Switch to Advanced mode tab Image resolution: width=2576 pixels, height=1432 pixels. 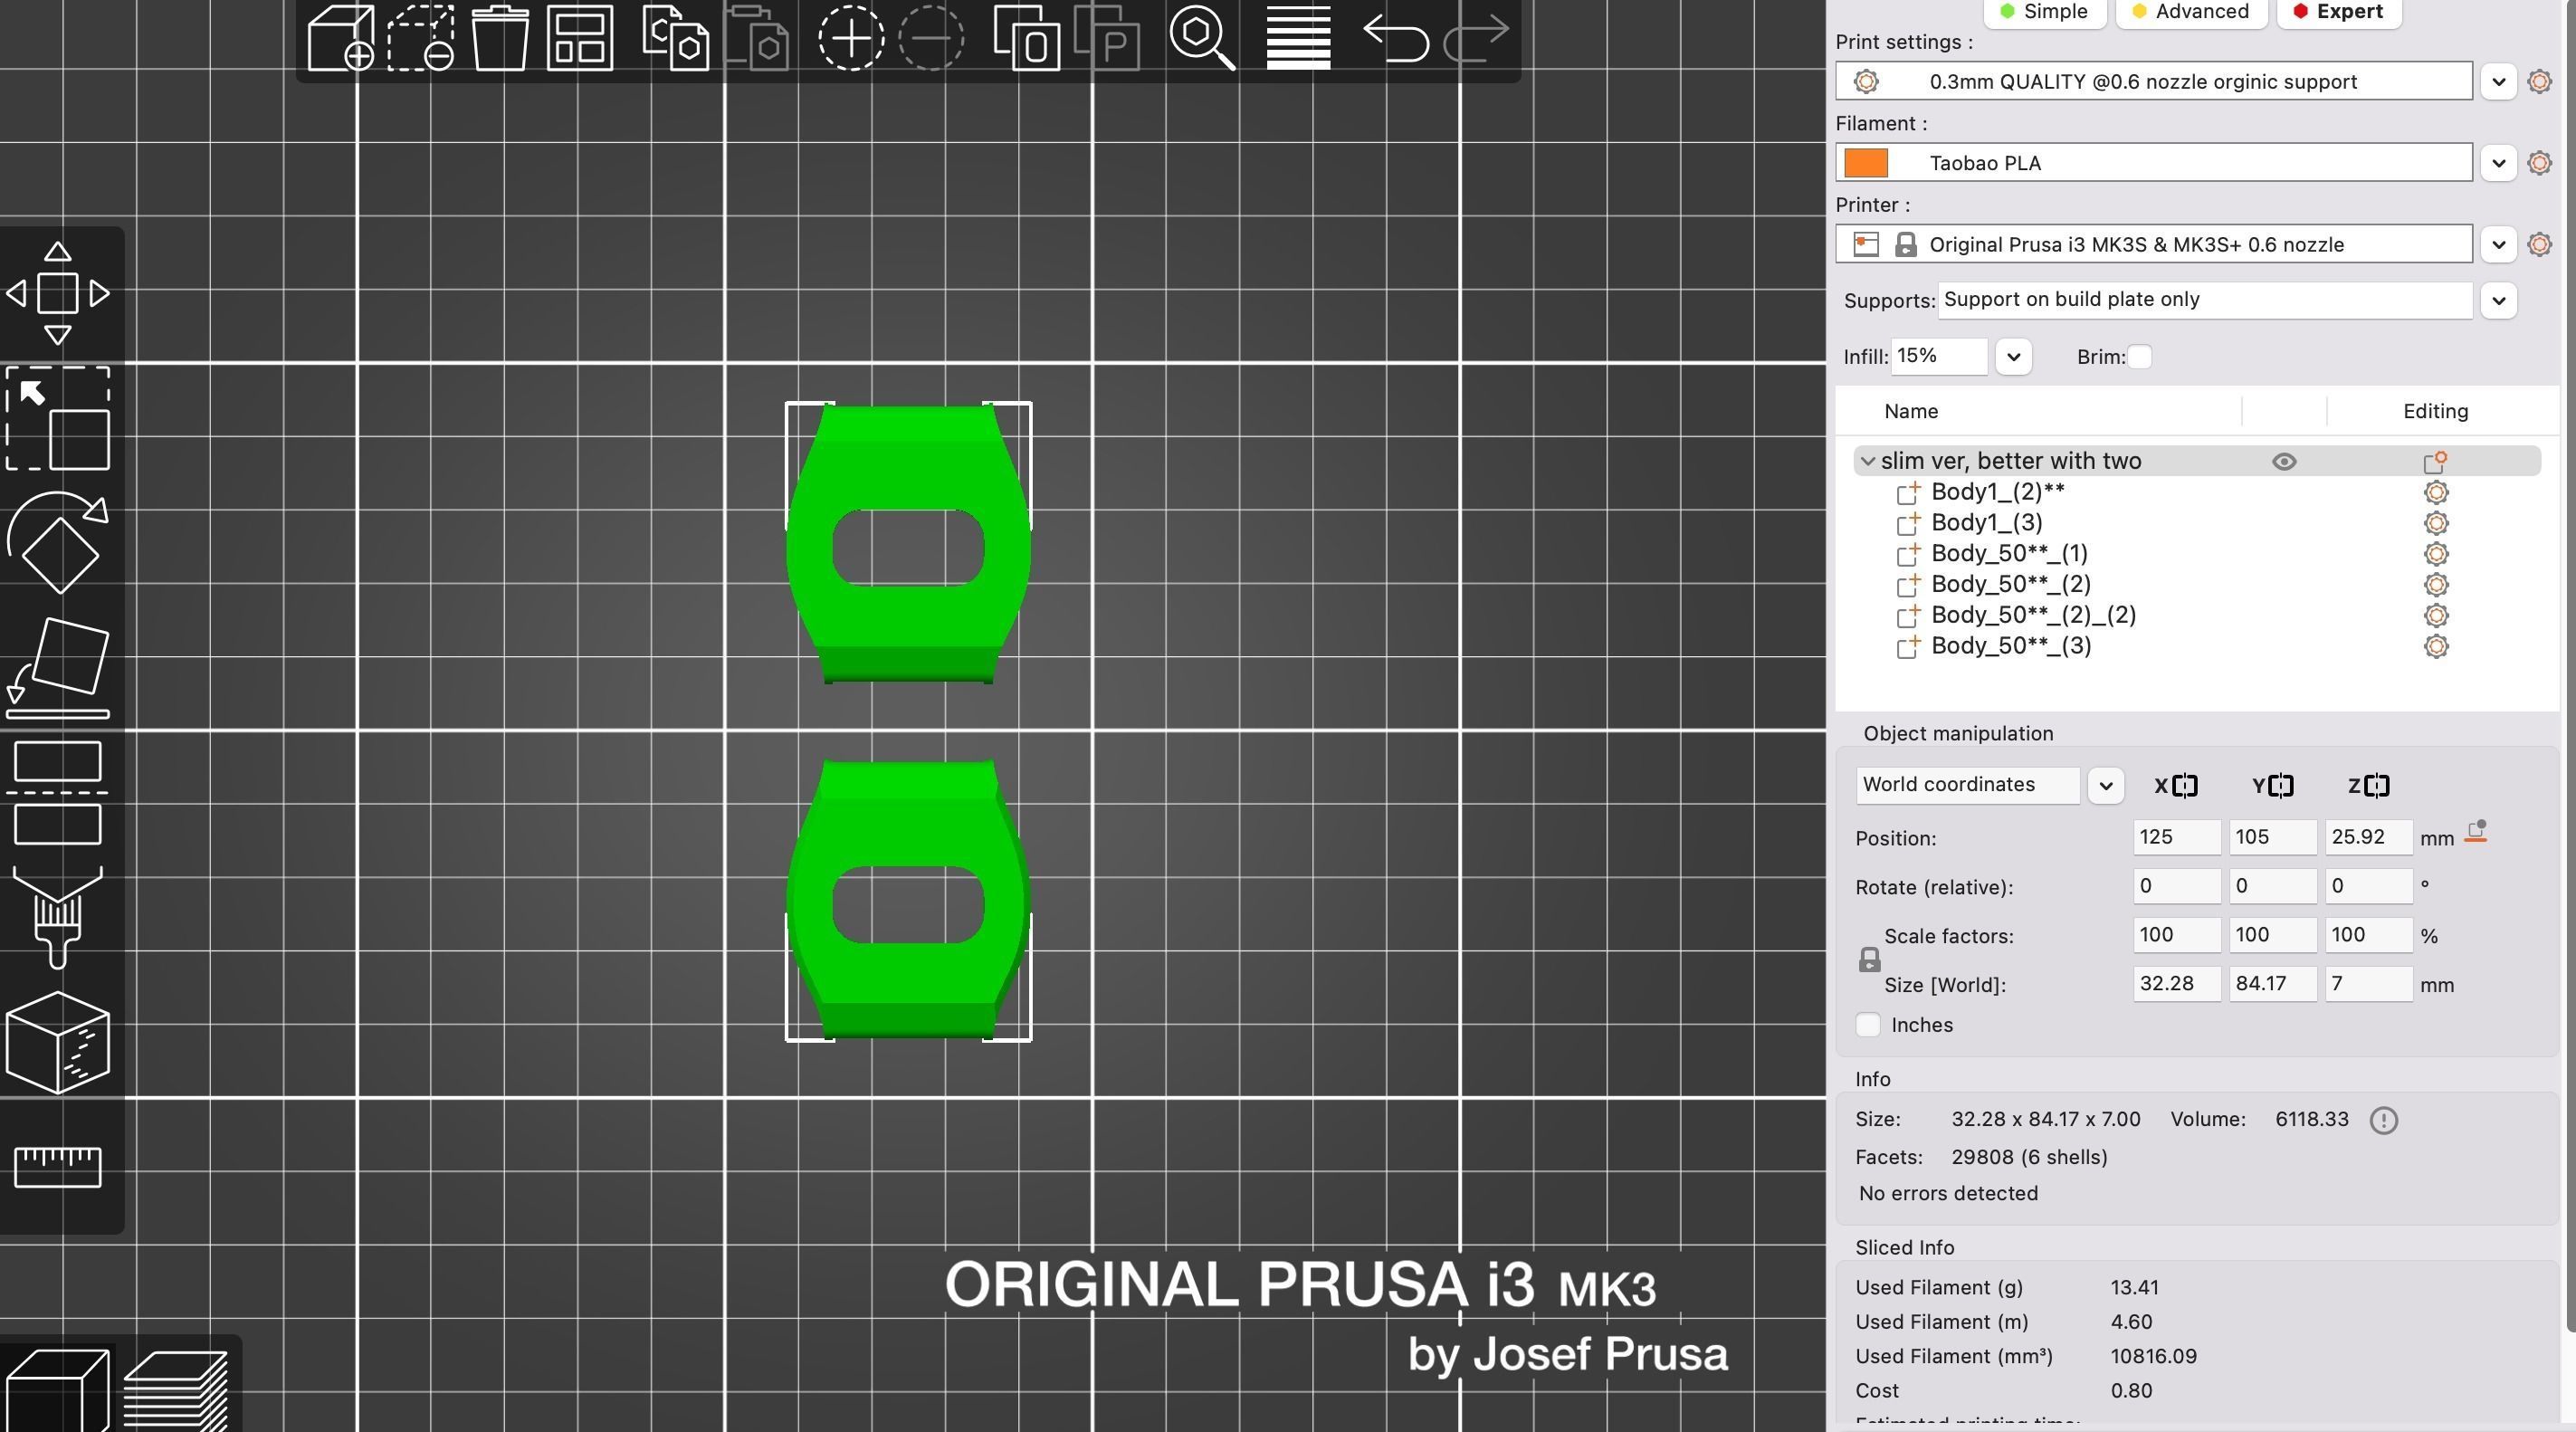click(x=2190, y=12)
